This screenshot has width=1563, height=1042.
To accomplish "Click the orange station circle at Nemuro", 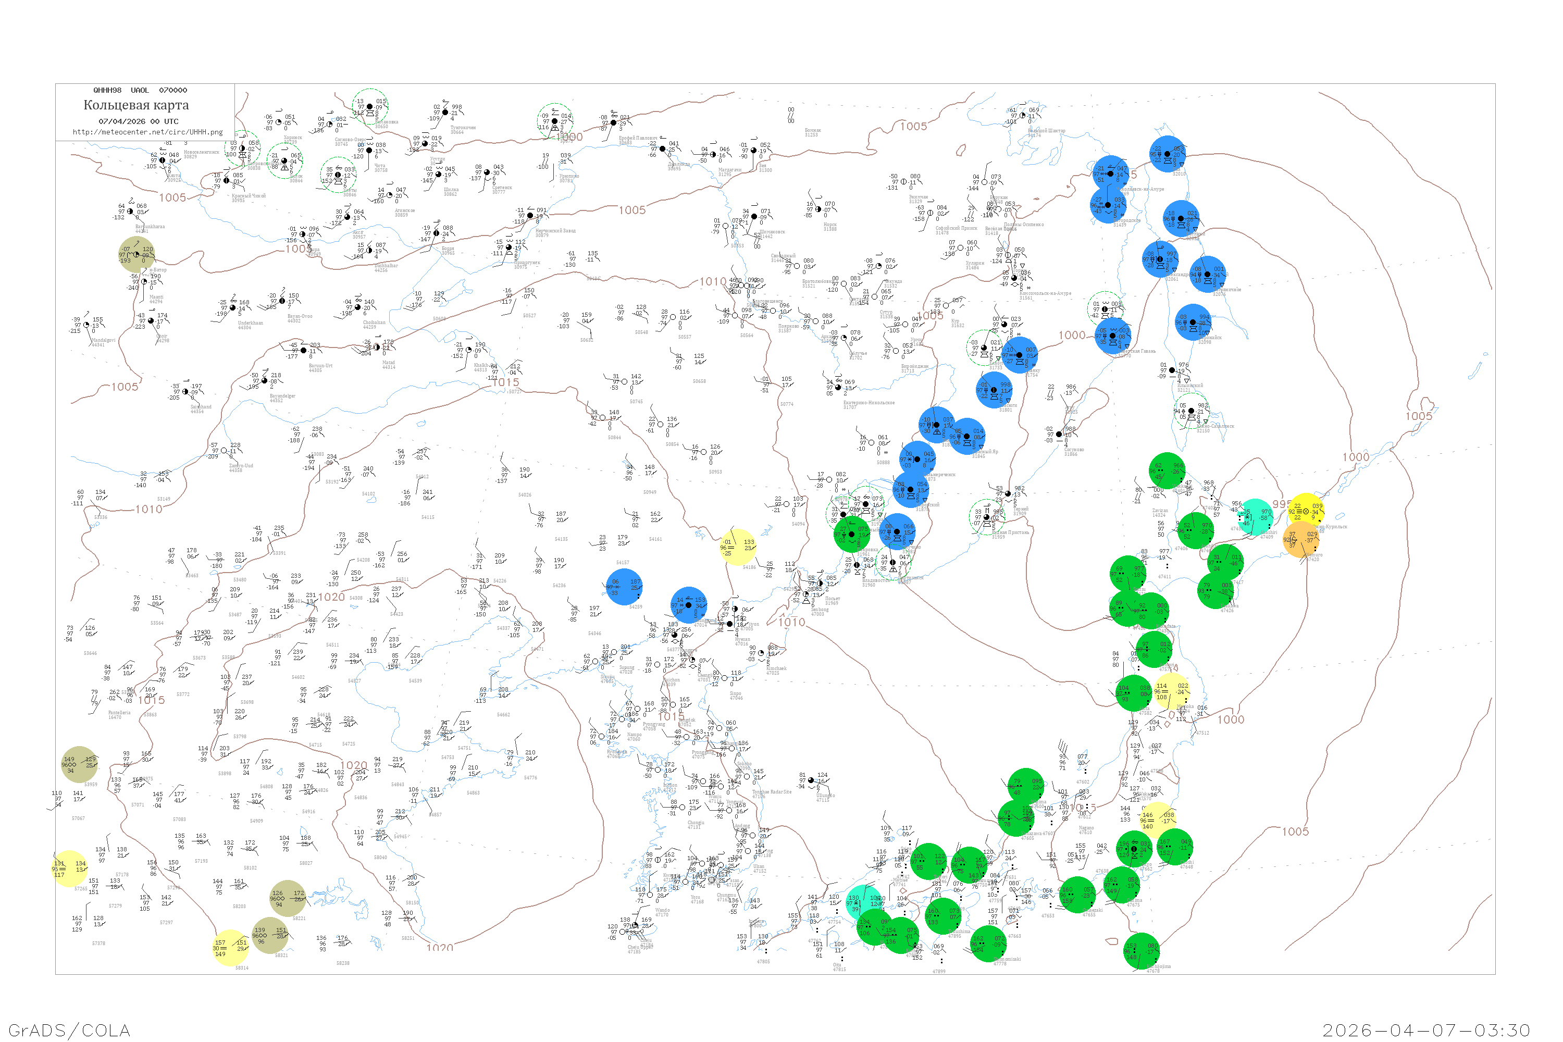I will 1301,539.
